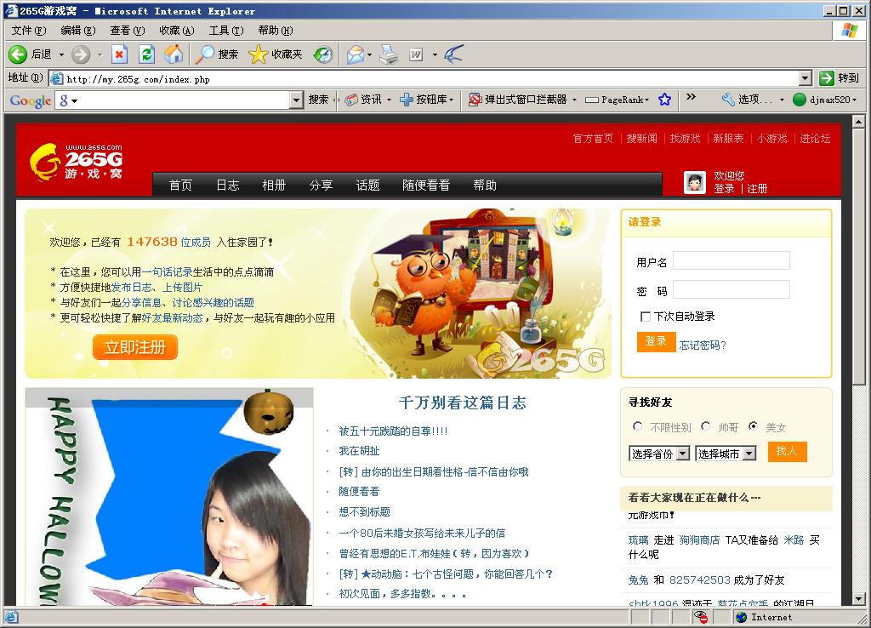This screenshot has width=871, height=628.
Task: Expand the address bar dropdown arrow
Action: pyautogui.click(x=806, y=78)
